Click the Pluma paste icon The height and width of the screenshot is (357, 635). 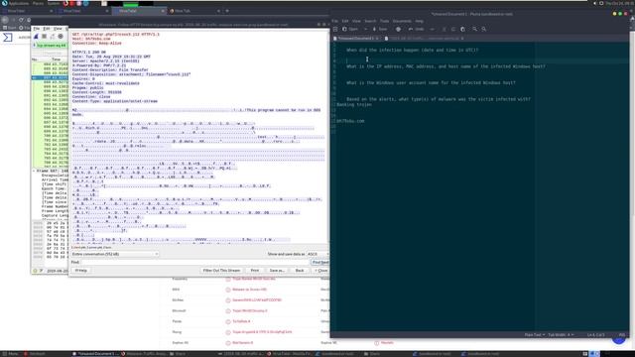click(x=462, y=29)
